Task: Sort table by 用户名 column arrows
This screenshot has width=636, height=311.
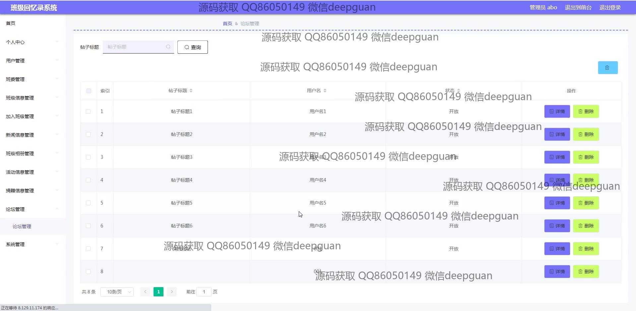Action: pos(325,91)
